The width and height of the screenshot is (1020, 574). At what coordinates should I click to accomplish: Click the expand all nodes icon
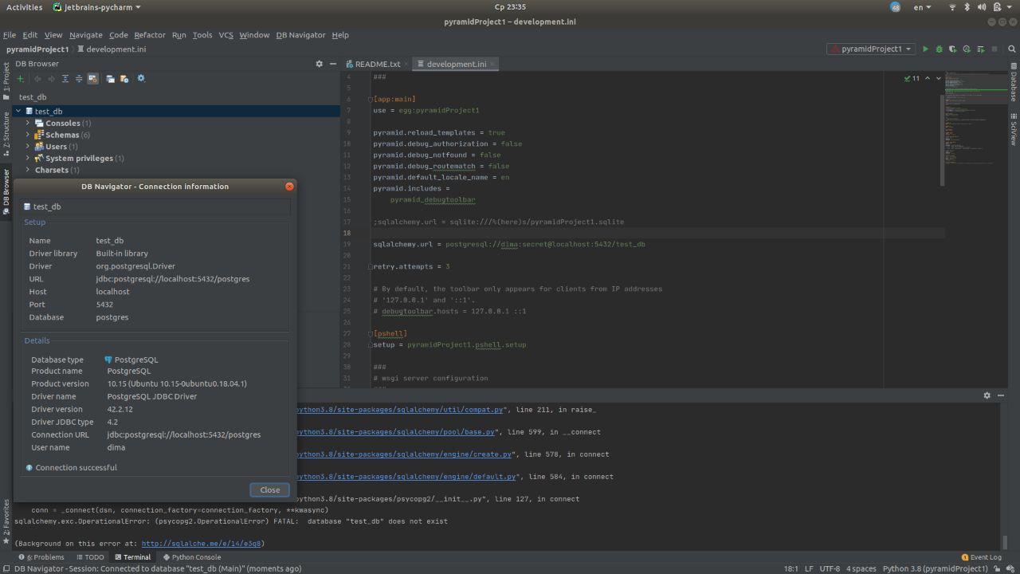coord(65,79)
